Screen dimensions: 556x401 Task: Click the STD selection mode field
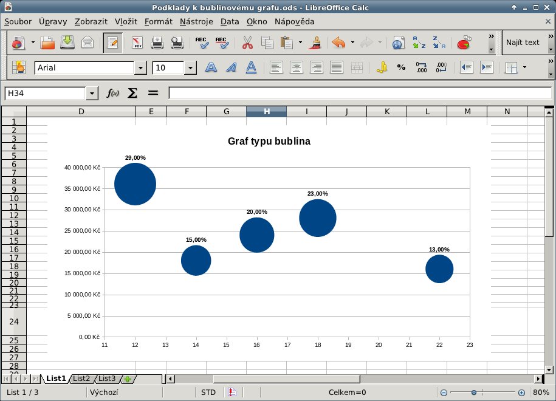click(208, 392)
